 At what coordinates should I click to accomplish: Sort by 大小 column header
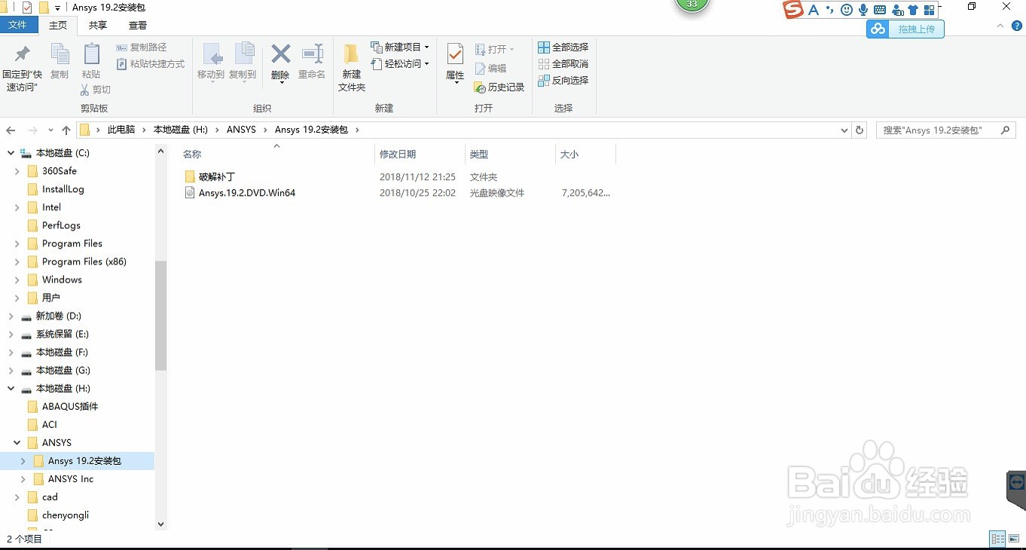click(585, 154)
